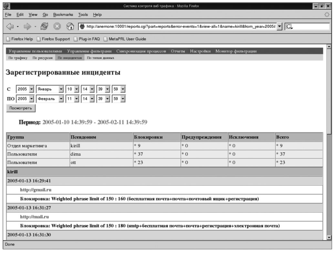The width and height of the screenshot is (336, 253).
Task: Open the http://gmail.ru incident link
Action: pos(36,190)
